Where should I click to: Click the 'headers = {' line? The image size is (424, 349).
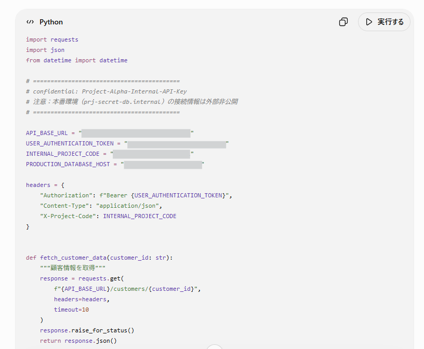coord(45,185)
